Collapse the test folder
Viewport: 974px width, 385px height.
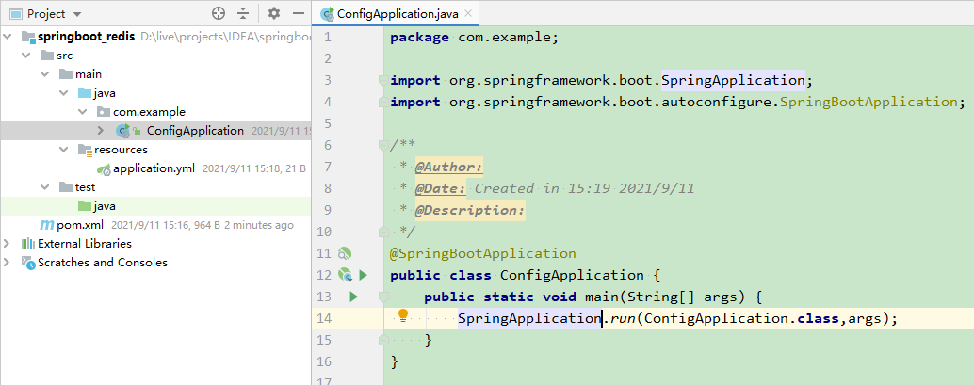click(x=45, y=187)
